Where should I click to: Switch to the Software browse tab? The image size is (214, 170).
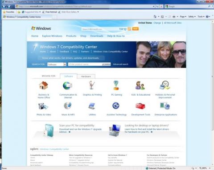coord(69,76)
